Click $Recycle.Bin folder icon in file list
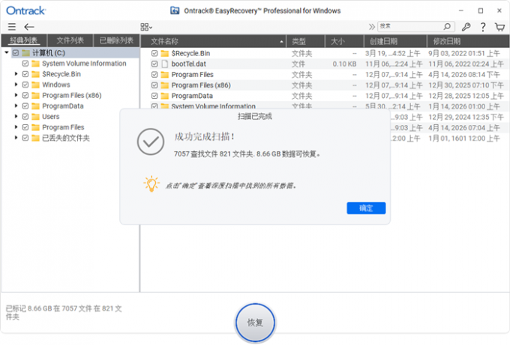This screenshot has height=345, width=510. pyautogui.click(x=165, y=53)
